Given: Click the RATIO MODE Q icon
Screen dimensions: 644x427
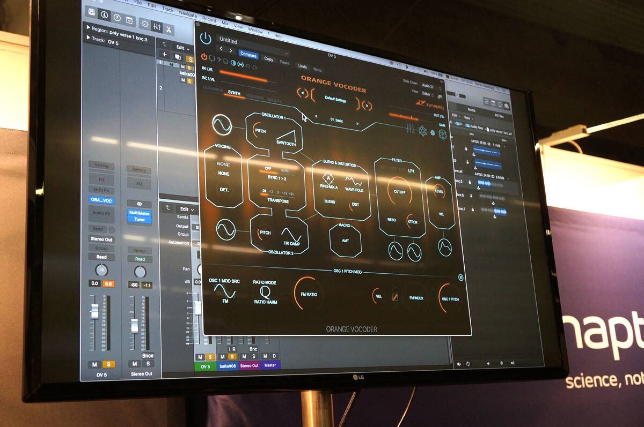Looking at the screenshot, I should [x=265, y=292].
